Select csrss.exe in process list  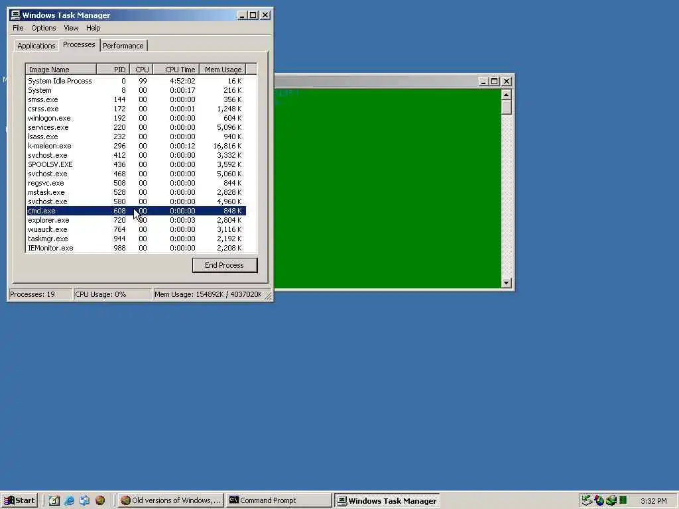point(136,109)
